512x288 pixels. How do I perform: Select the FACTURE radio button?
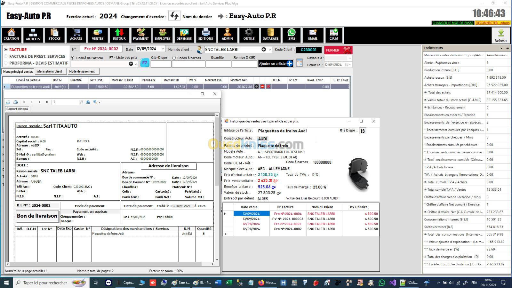(6, 50)
